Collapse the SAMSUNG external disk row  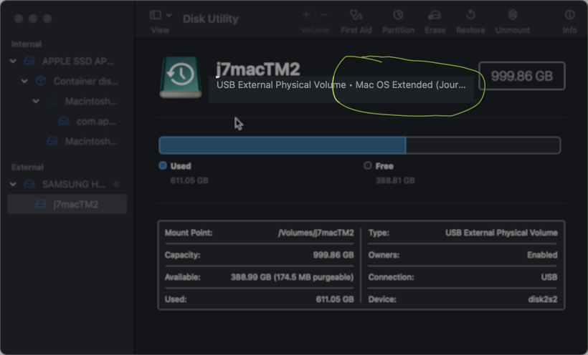tap(13, 184)
